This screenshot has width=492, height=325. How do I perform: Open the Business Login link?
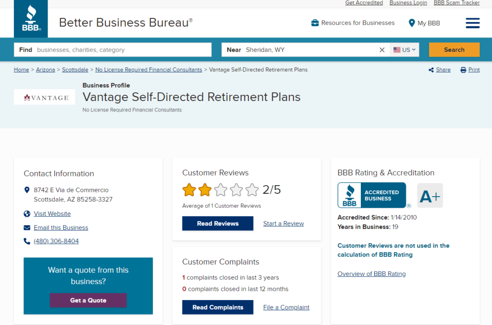click(x=408, y=3)
